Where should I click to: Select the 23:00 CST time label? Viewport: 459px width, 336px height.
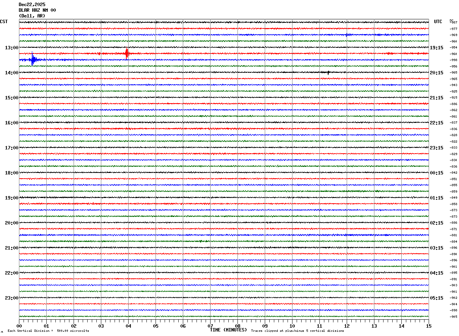[x=11, y=298]
